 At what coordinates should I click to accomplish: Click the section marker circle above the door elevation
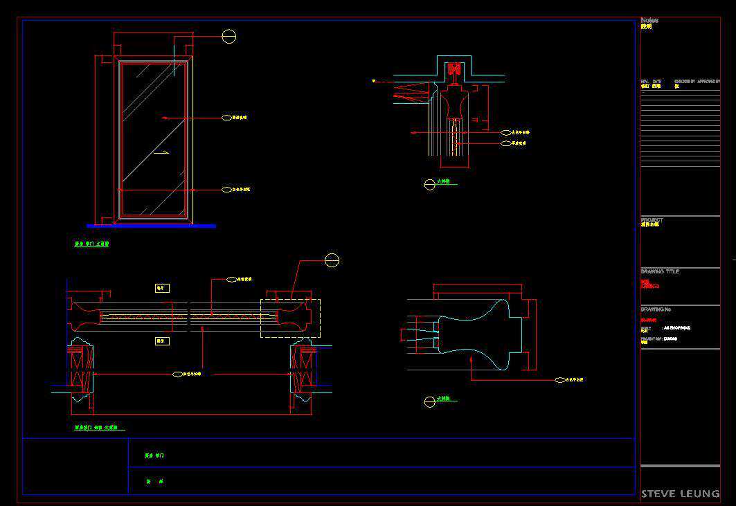(228, 36)
